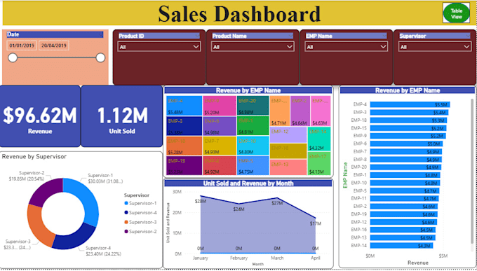Viewport: 477px width, 271px height.
Task: Select the EMP-6 treemap tile
Action: click(220, 126)
